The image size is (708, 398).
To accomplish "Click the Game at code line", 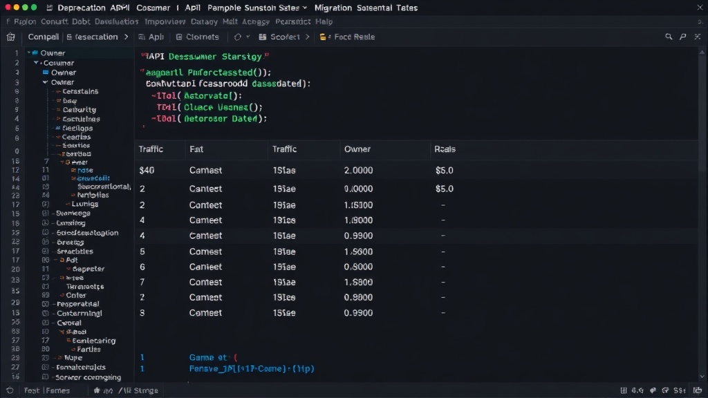I will pos(213,357).
